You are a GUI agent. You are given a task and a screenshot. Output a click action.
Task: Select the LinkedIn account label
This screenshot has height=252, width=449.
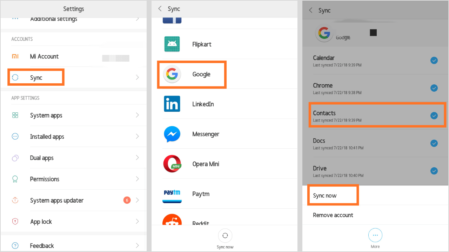pos(203,104)
